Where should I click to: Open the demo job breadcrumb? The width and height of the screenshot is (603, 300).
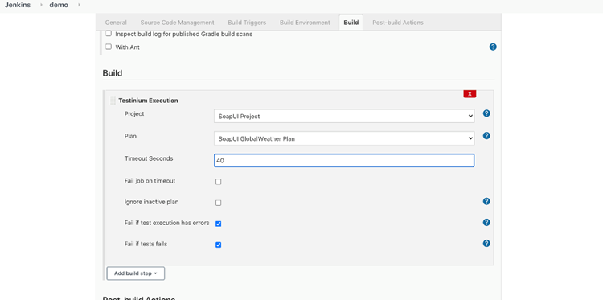59,6
